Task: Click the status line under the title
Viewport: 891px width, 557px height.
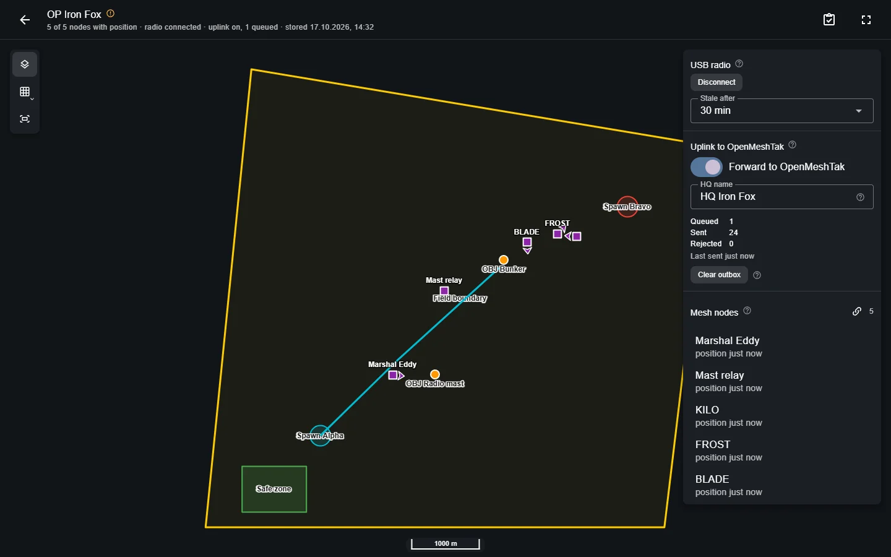Action: click(x=210, y=27)
